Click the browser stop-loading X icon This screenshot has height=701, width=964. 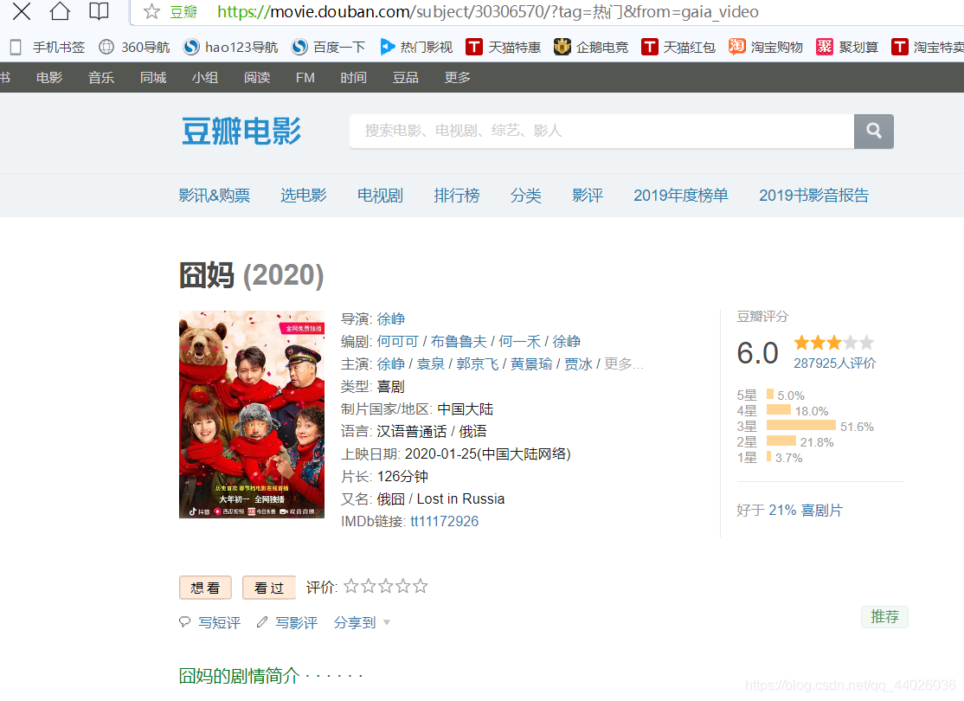22,11
